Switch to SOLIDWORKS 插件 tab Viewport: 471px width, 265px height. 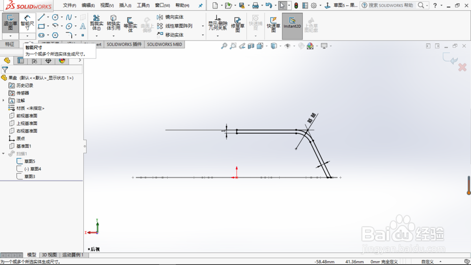[x=124, y=44]
